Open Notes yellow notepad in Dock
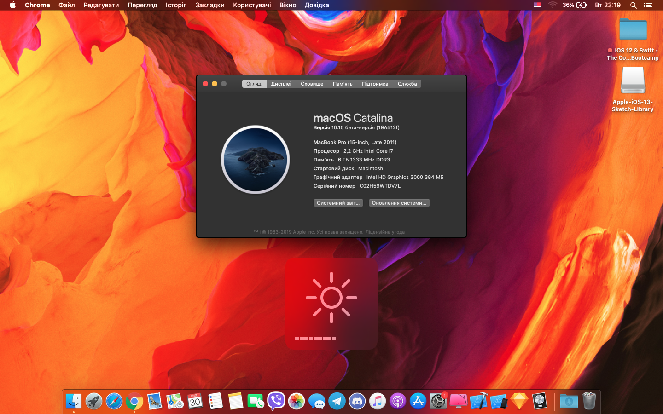The image size is (663, 414). click(236, 401)
